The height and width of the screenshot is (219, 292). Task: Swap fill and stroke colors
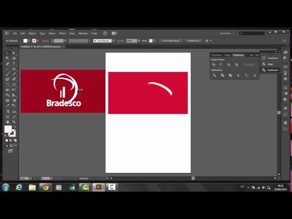pos(15,127)
